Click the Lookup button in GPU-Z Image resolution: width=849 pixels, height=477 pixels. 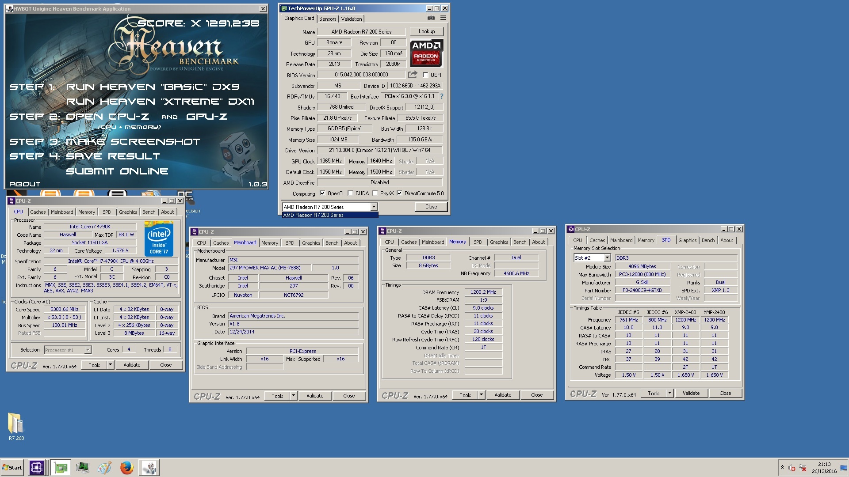click(427, 31)
